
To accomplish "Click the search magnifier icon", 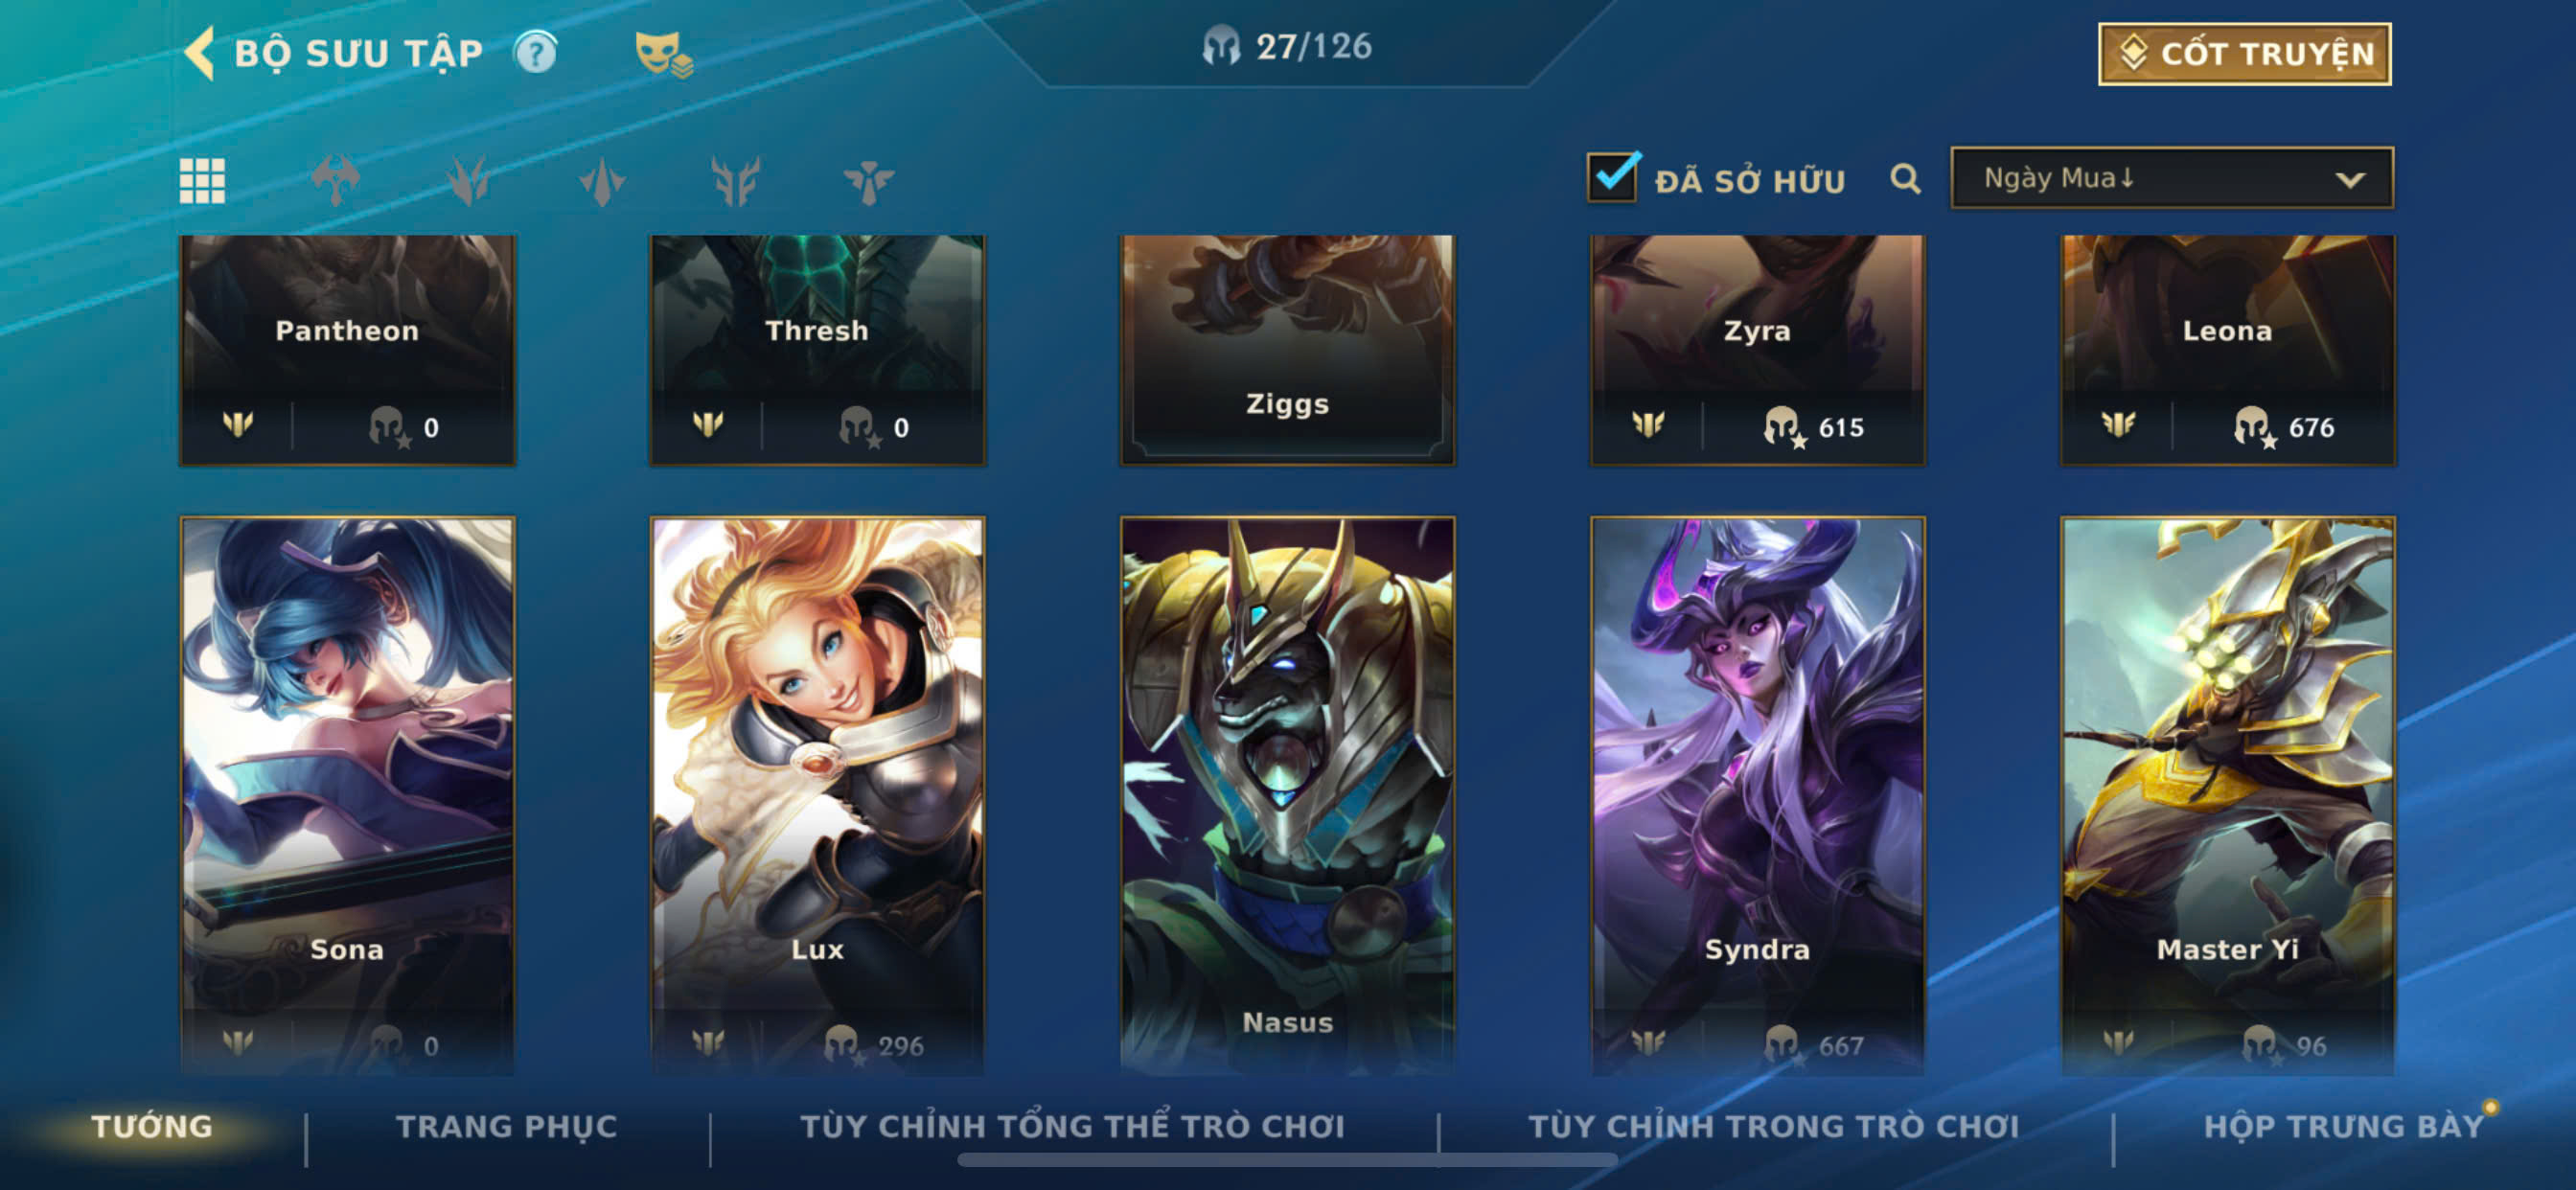I will coord(1905,179).
